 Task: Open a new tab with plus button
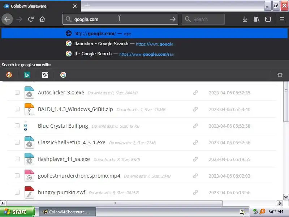[x=87, y=6]
